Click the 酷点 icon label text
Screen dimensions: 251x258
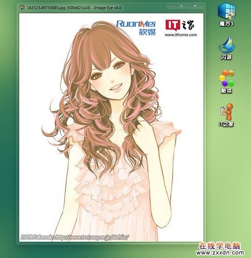point(226,91)
